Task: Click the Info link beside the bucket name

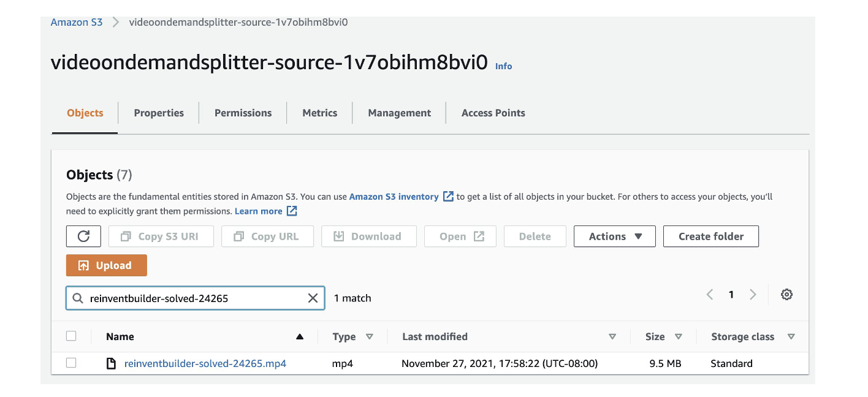Action: [x=503, y=66]
